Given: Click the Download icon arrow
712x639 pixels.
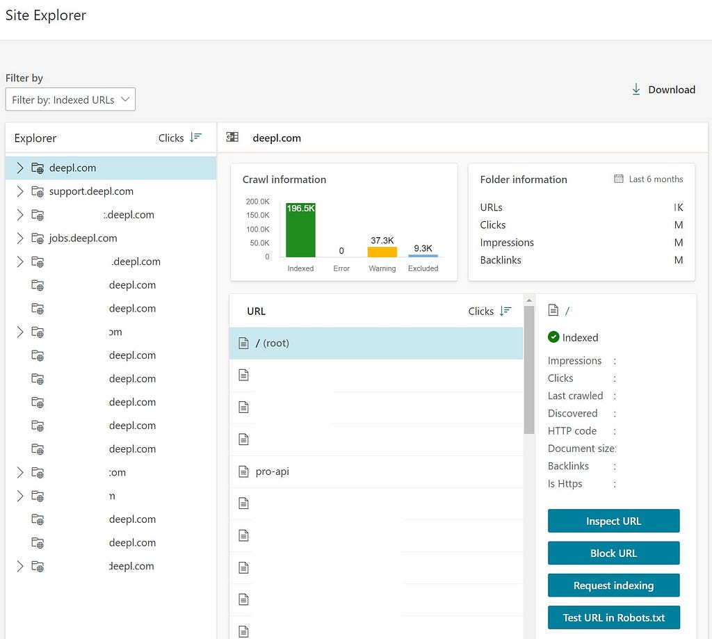Looking at the screenshot, I should coord(636,90).
